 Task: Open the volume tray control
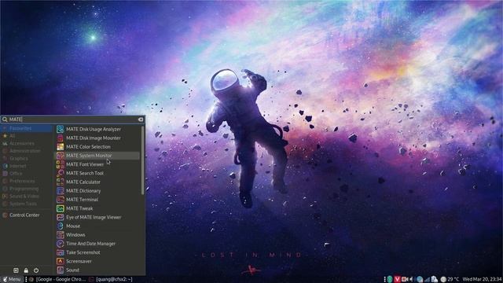tap(412, 280)
